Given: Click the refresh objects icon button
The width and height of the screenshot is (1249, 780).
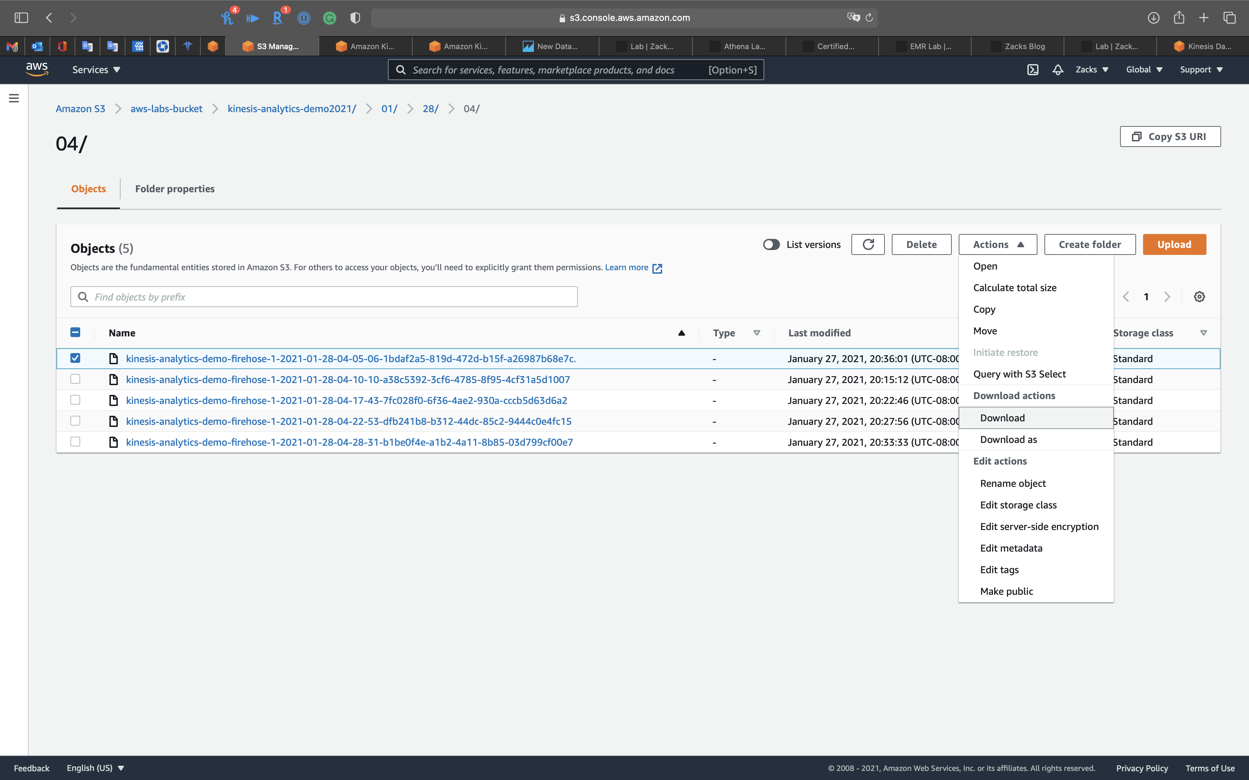Looking at the screenshot, I should pyautogui.click(x=868, y=244).
